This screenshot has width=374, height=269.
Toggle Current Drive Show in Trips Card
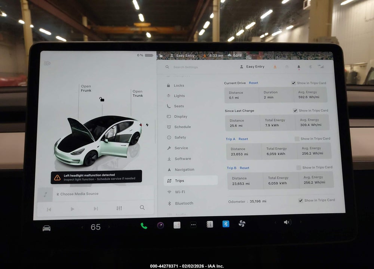tap(294, 83)
